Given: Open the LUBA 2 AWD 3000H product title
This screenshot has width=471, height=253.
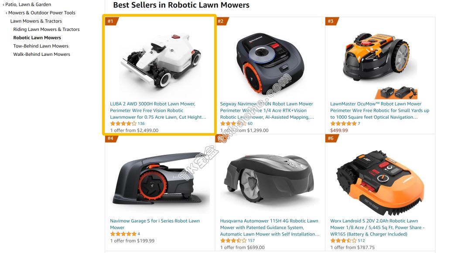Looking at the screenshot, I should (x=158, y=110).
